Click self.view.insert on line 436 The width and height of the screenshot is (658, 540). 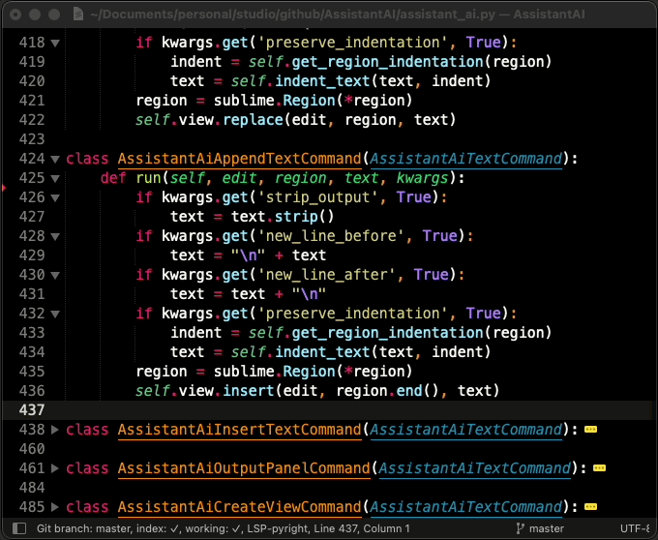(x=205, y=391)
